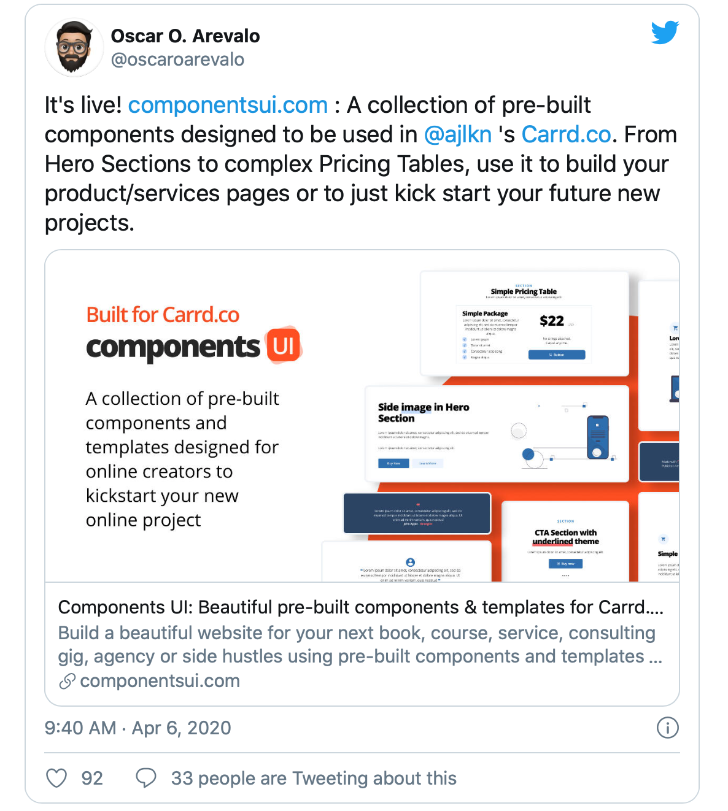Click the chain link icon beside componentsui.com
The height and width of the screenshot is (811, 728).
click(x=67, y=681)
